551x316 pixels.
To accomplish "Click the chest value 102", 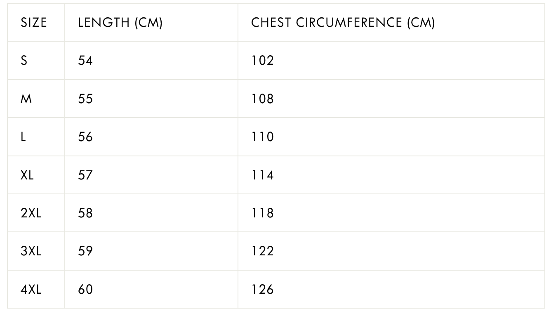I will tap(263, 61).
